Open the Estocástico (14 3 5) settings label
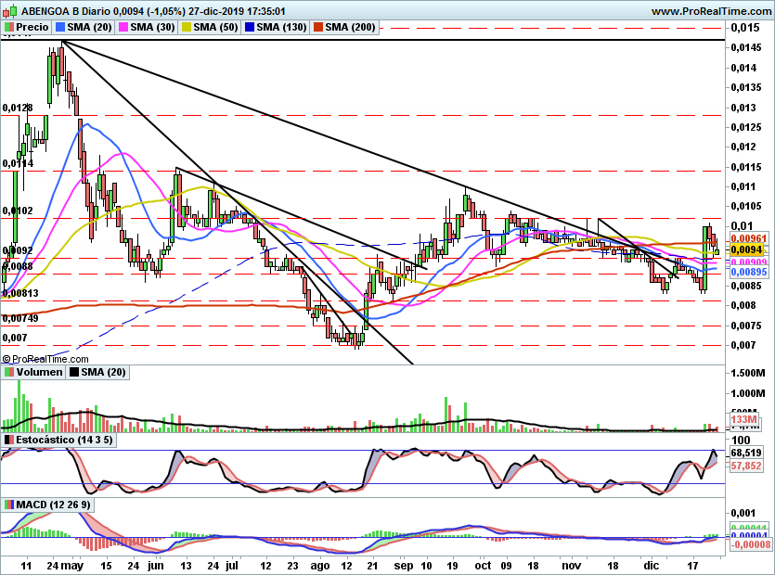 tap(70, 439)
